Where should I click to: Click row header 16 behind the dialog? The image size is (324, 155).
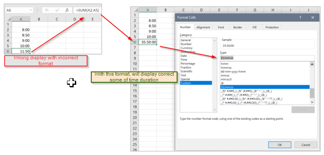(135, 96)
